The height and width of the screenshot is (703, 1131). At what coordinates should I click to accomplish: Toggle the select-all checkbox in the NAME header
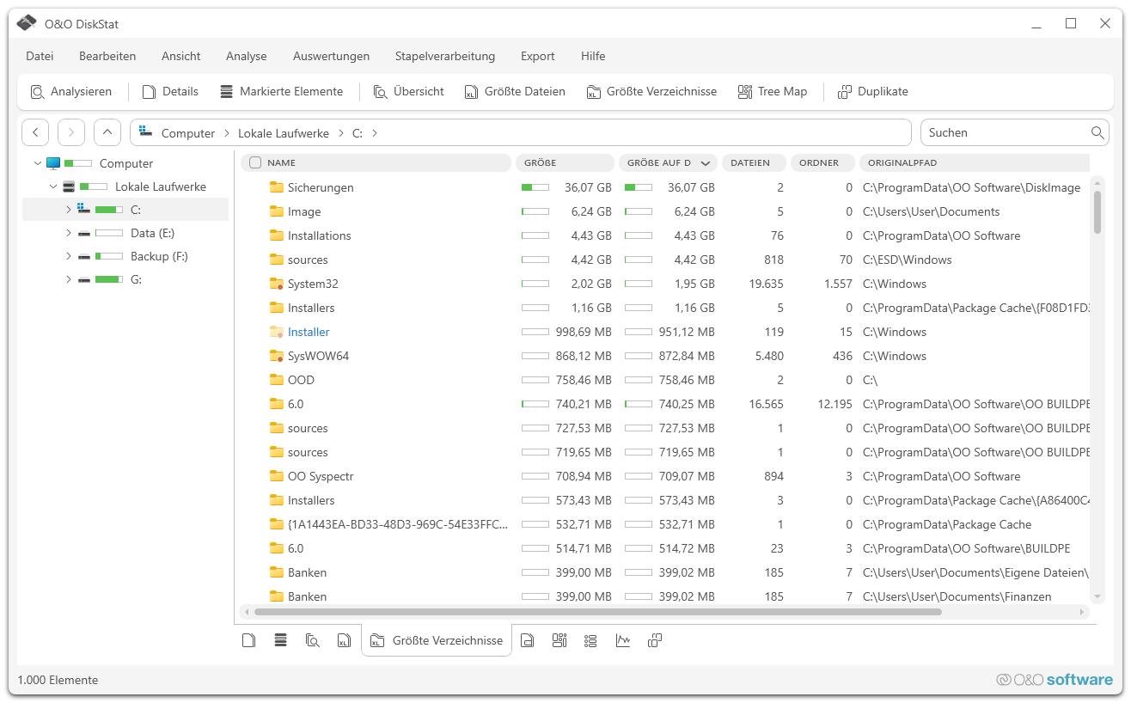(255, 162)
